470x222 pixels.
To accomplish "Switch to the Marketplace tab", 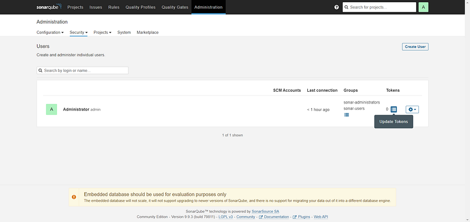I will [x=148, y=32].
